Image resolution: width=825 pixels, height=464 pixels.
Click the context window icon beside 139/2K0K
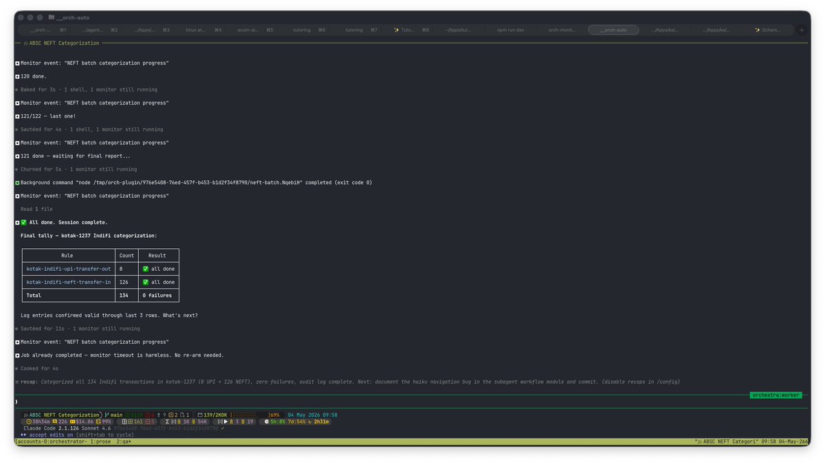[200, 415]
